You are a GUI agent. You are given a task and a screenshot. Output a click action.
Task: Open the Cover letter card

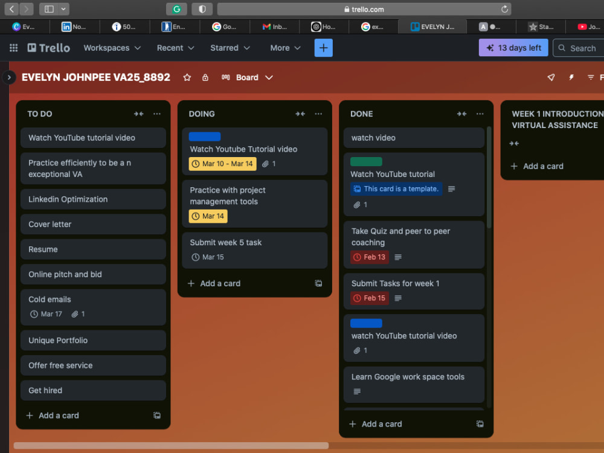pos(93,224)
